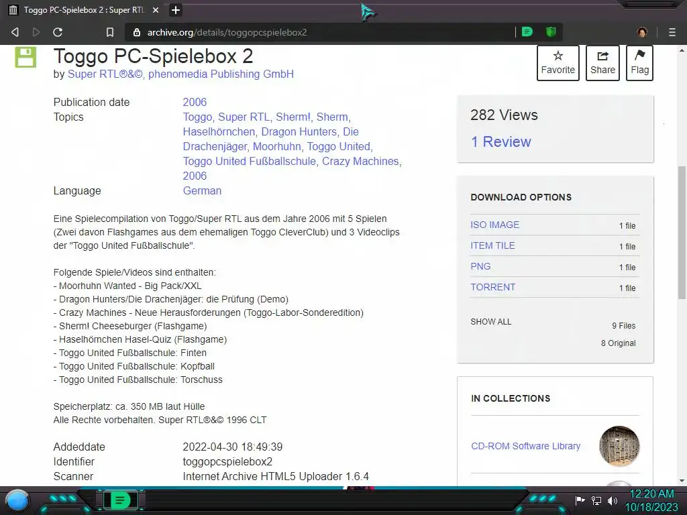
Task: Open the flag notification tray icon
Action: click(580, 500)
